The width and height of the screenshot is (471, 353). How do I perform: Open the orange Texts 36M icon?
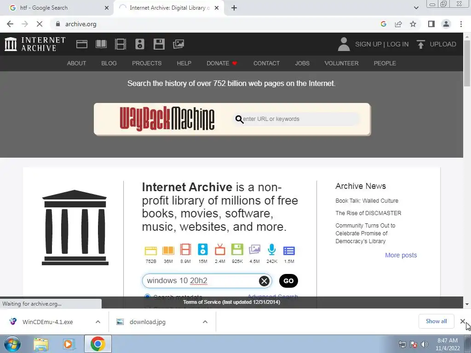[x=168, y=251]
